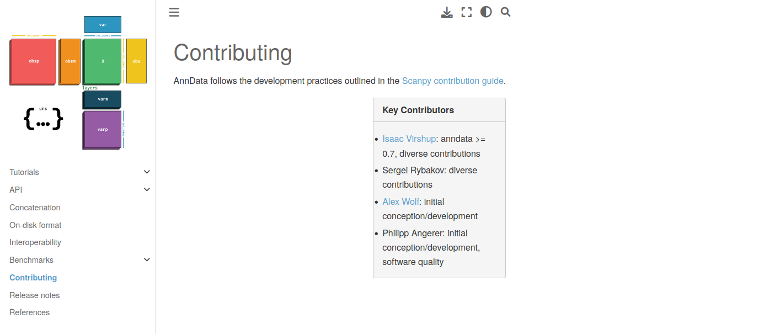Open Alex Wolf's profile link
This screenshot has height=334, width=764.
tap(401, 202)
